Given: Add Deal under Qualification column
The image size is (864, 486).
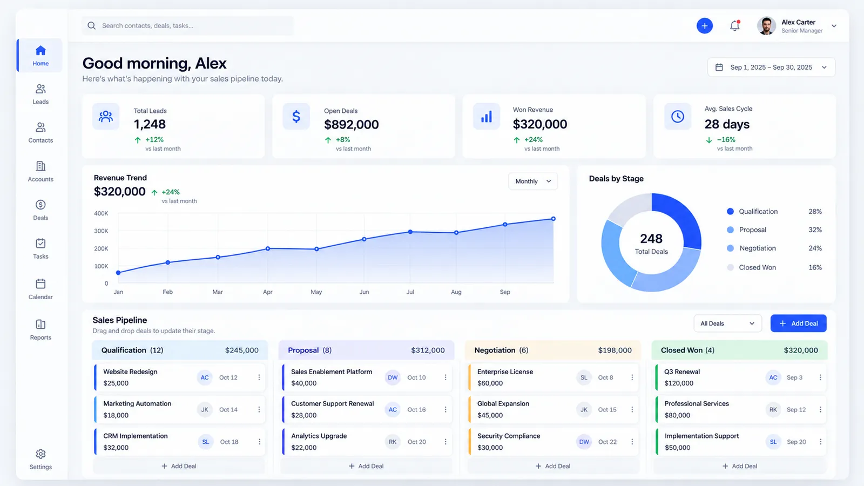Looking at the screenshot, I should pos(179,466).
